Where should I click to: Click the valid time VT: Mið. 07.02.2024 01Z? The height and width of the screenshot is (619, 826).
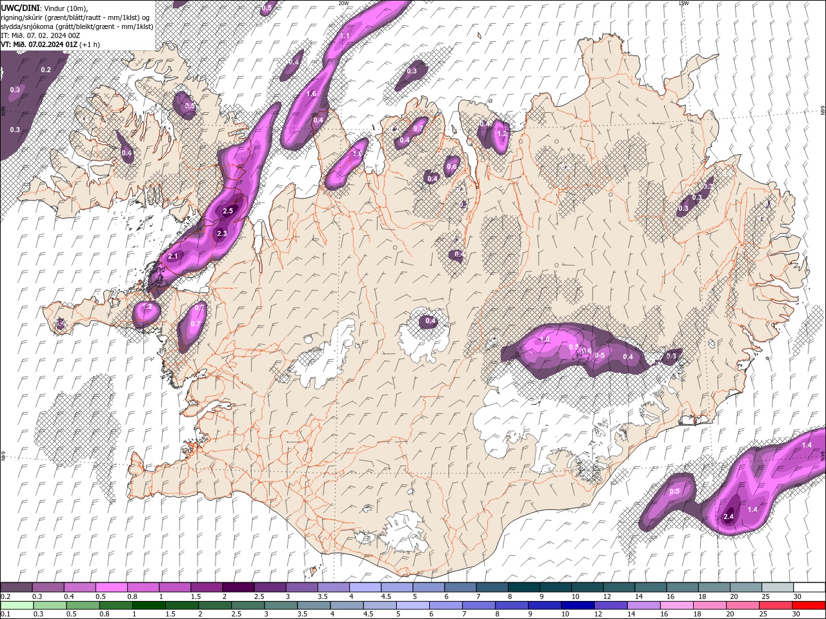coord(41,44)
